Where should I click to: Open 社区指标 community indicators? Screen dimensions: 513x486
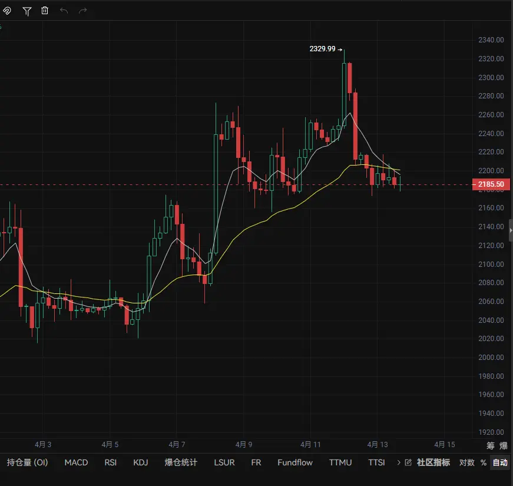coord(433,462)
